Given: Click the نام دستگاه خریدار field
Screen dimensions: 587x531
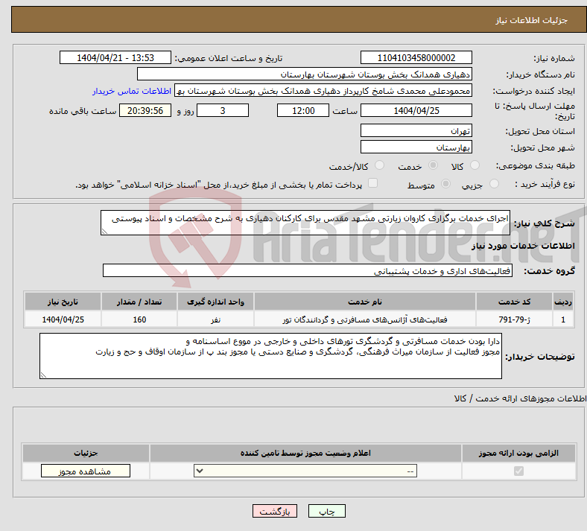Looking at the screenshot, I should 305,74.
